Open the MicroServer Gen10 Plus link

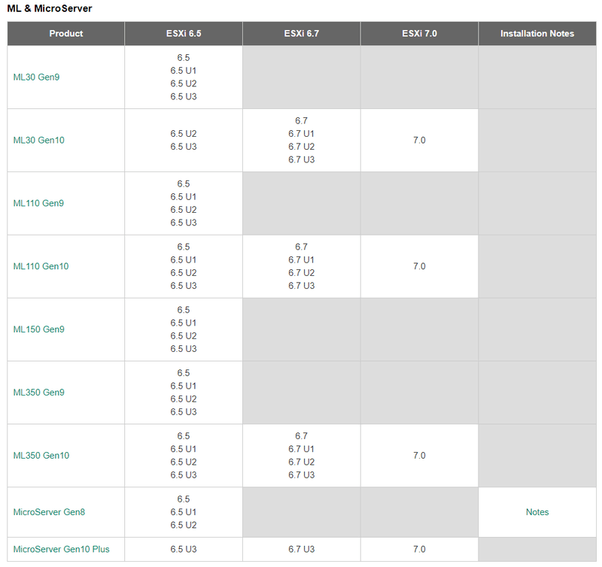pos(62,550)
